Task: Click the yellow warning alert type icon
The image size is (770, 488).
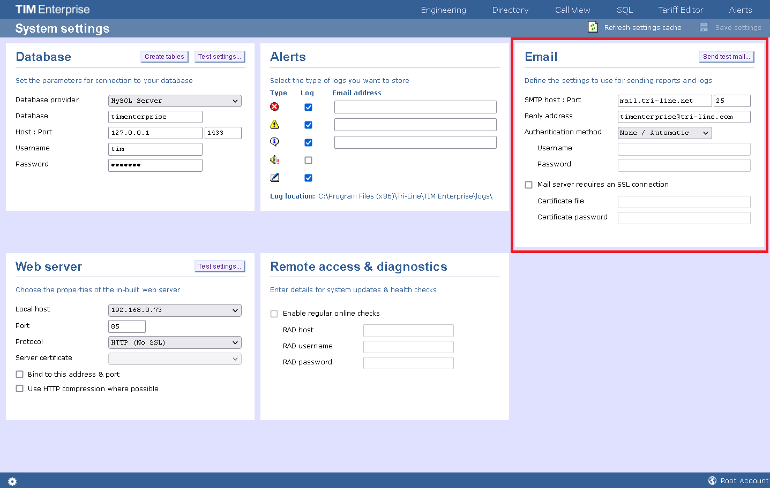Action: click(274, 124)
